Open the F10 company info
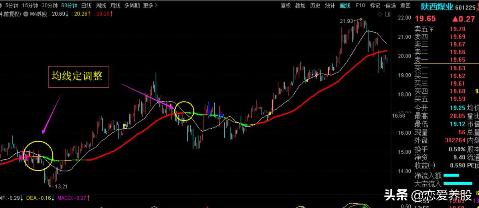The image size is (479, 208). tap(360, 5)
